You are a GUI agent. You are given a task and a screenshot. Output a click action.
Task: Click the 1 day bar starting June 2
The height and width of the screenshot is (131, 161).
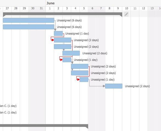point(58,33)
